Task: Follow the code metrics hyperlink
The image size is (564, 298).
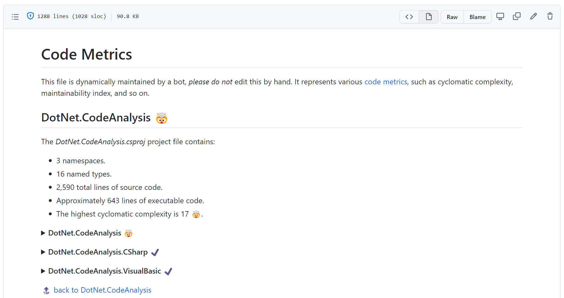Action: point(386,82)
